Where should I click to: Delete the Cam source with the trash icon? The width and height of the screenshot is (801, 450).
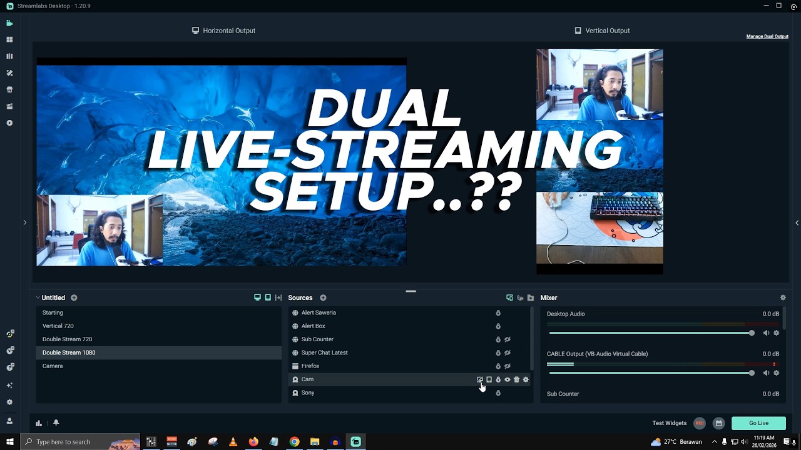516,379
